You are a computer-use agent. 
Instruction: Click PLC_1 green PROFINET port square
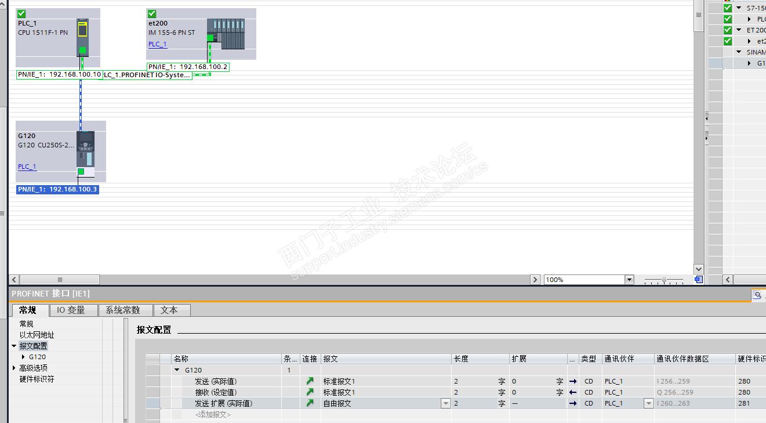tap(83, 50)
